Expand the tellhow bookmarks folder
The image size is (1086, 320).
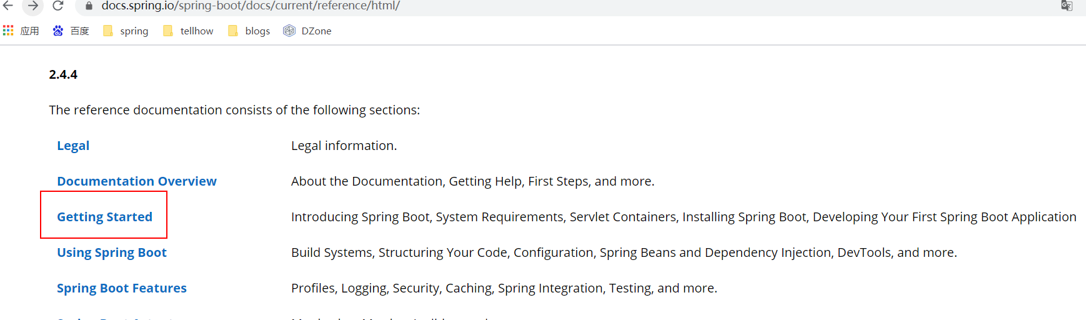coord(188,31)
